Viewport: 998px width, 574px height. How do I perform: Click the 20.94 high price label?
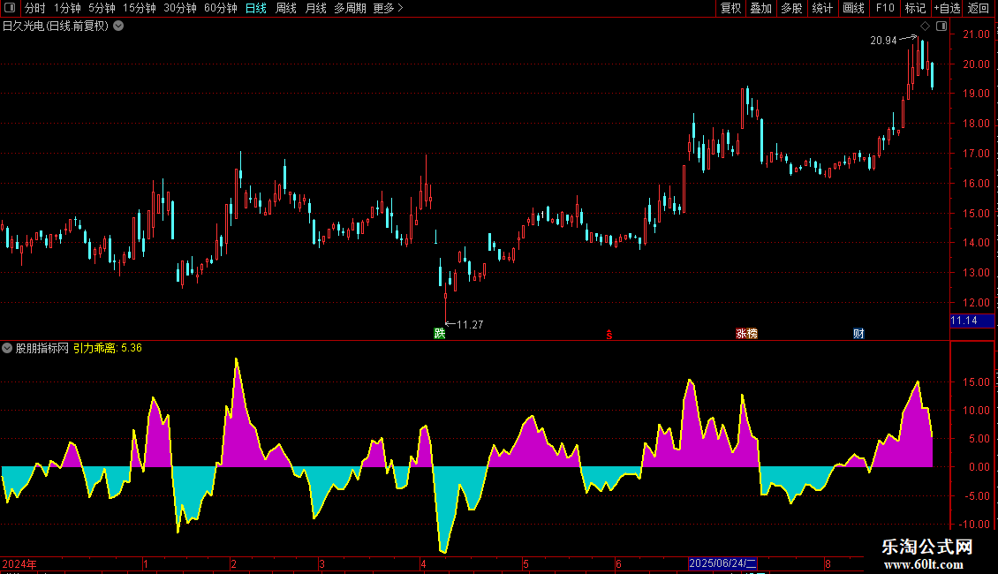tap(883, 40)
